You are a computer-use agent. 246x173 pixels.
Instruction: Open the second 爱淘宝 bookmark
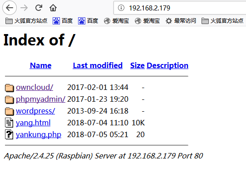[148, 21]
